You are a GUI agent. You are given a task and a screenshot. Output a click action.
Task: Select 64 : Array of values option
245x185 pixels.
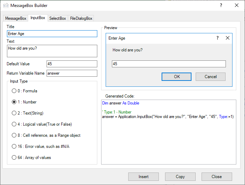[x=31, y=157]
